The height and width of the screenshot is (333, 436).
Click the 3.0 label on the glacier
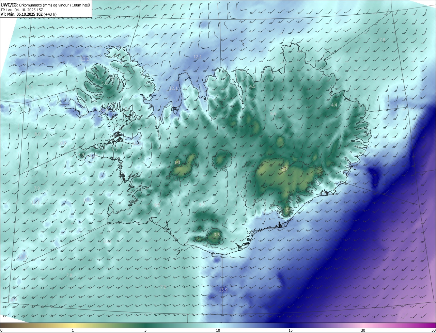[177, 163]
